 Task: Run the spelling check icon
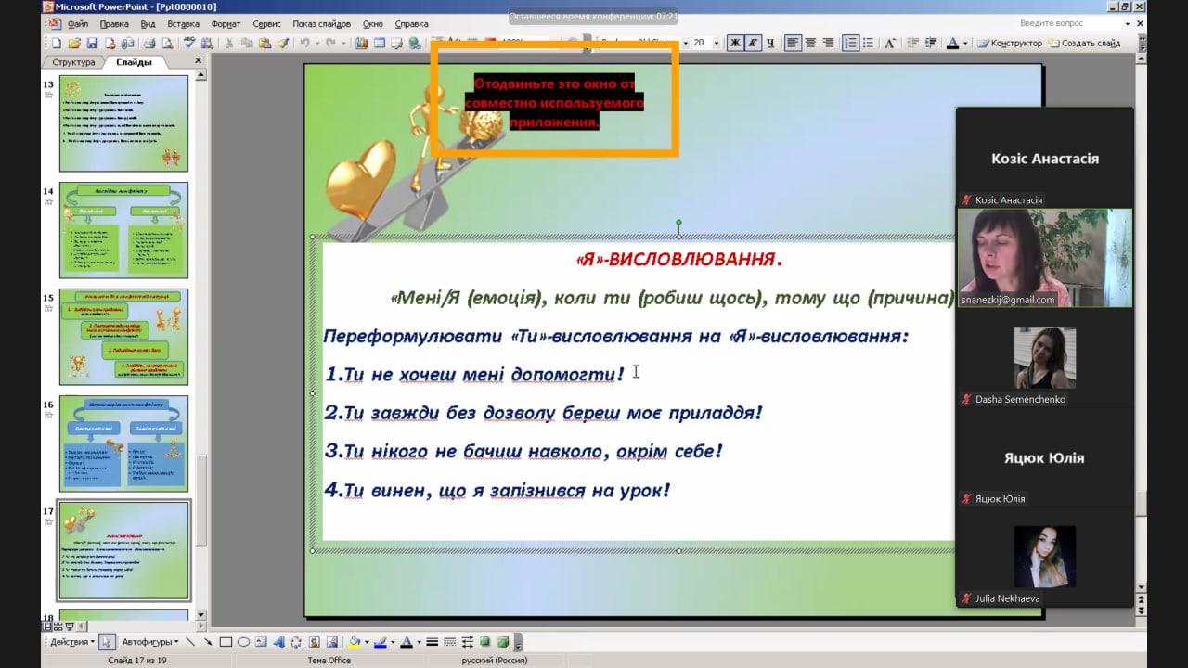189,43
